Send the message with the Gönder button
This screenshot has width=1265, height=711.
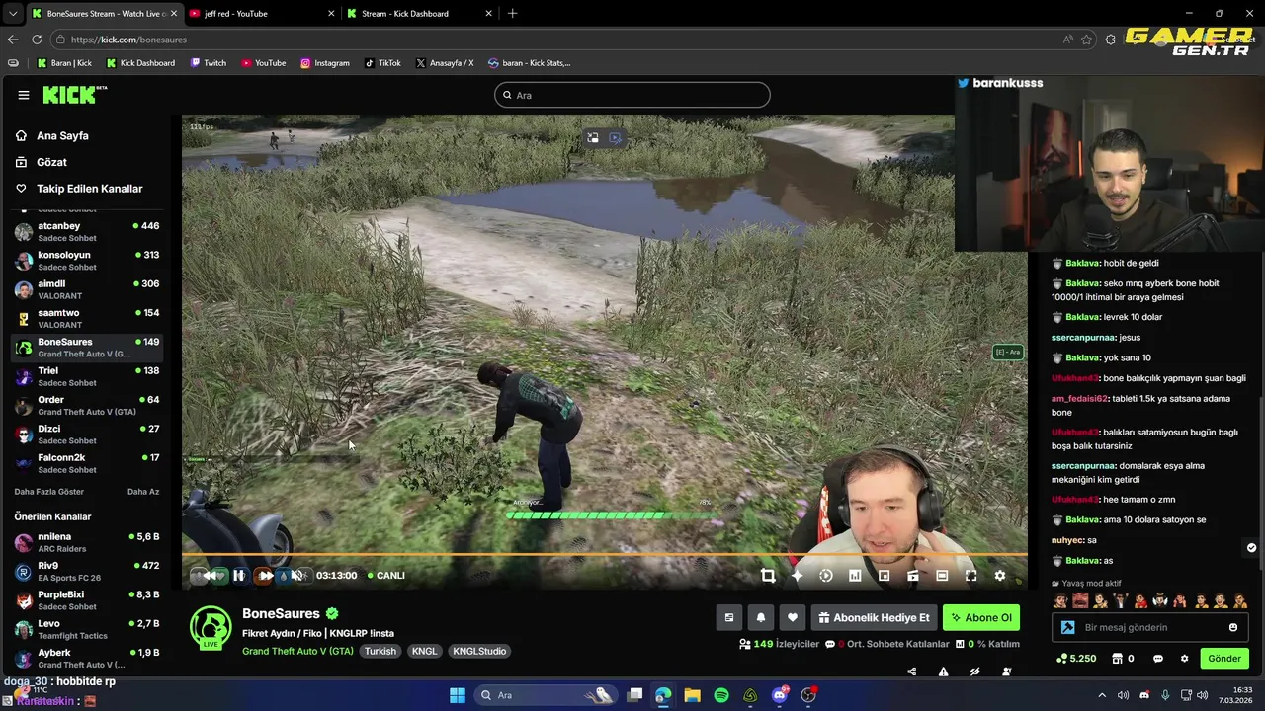1223,659
